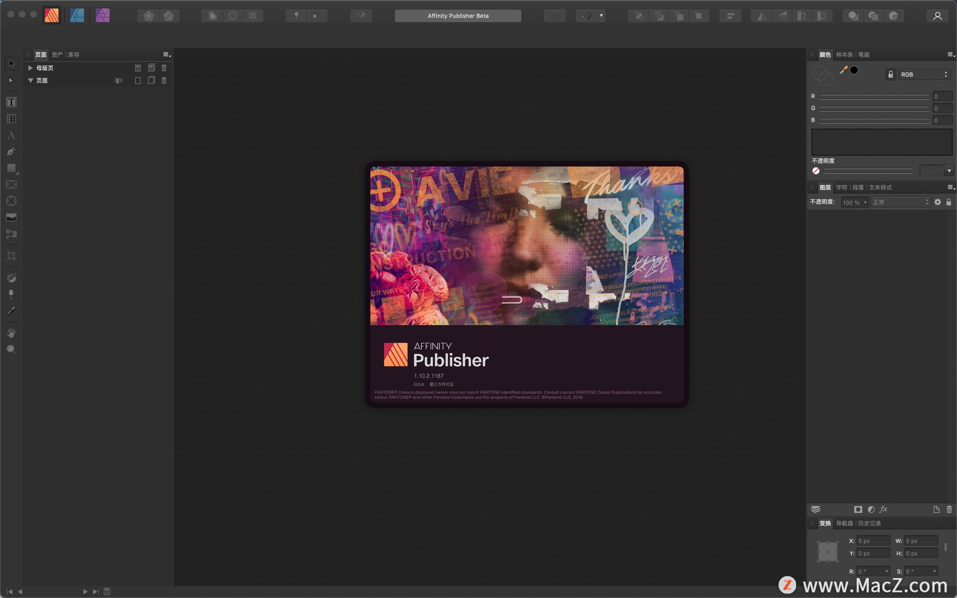This screenshot has width=957, height=598.
Task: Select the Shape tool icon
Action: point(10,168)
